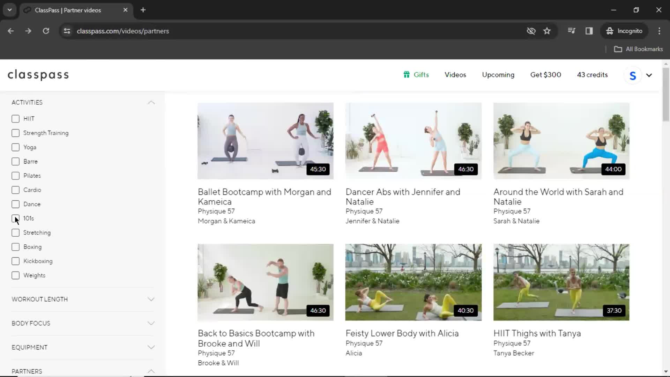This screenshot has width=670, height=377.
Task: Collapse the Partners filter section
Action: coord(151,371)
